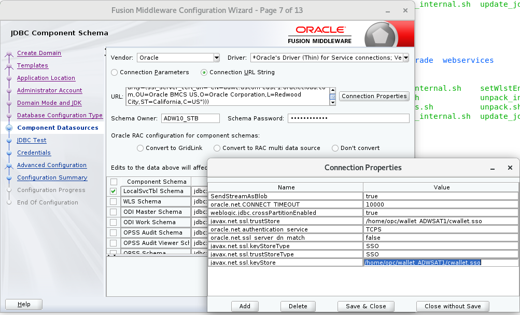Click Add in Connection Properties dialog

click(245, 306)
